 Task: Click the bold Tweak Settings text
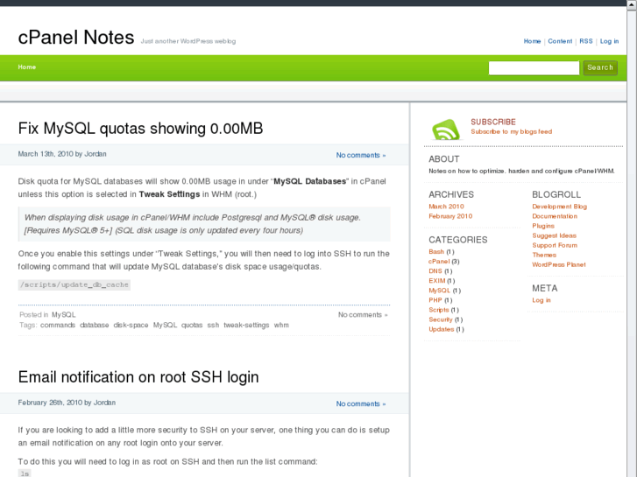click(x=169, y=194)
